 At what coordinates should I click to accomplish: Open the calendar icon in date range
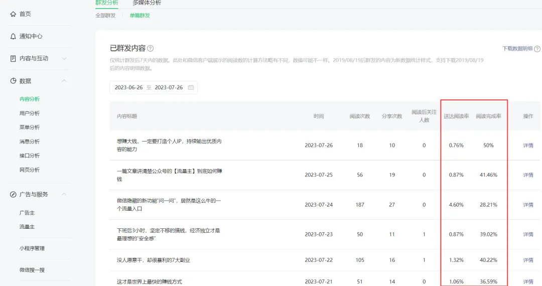point(191,87)
